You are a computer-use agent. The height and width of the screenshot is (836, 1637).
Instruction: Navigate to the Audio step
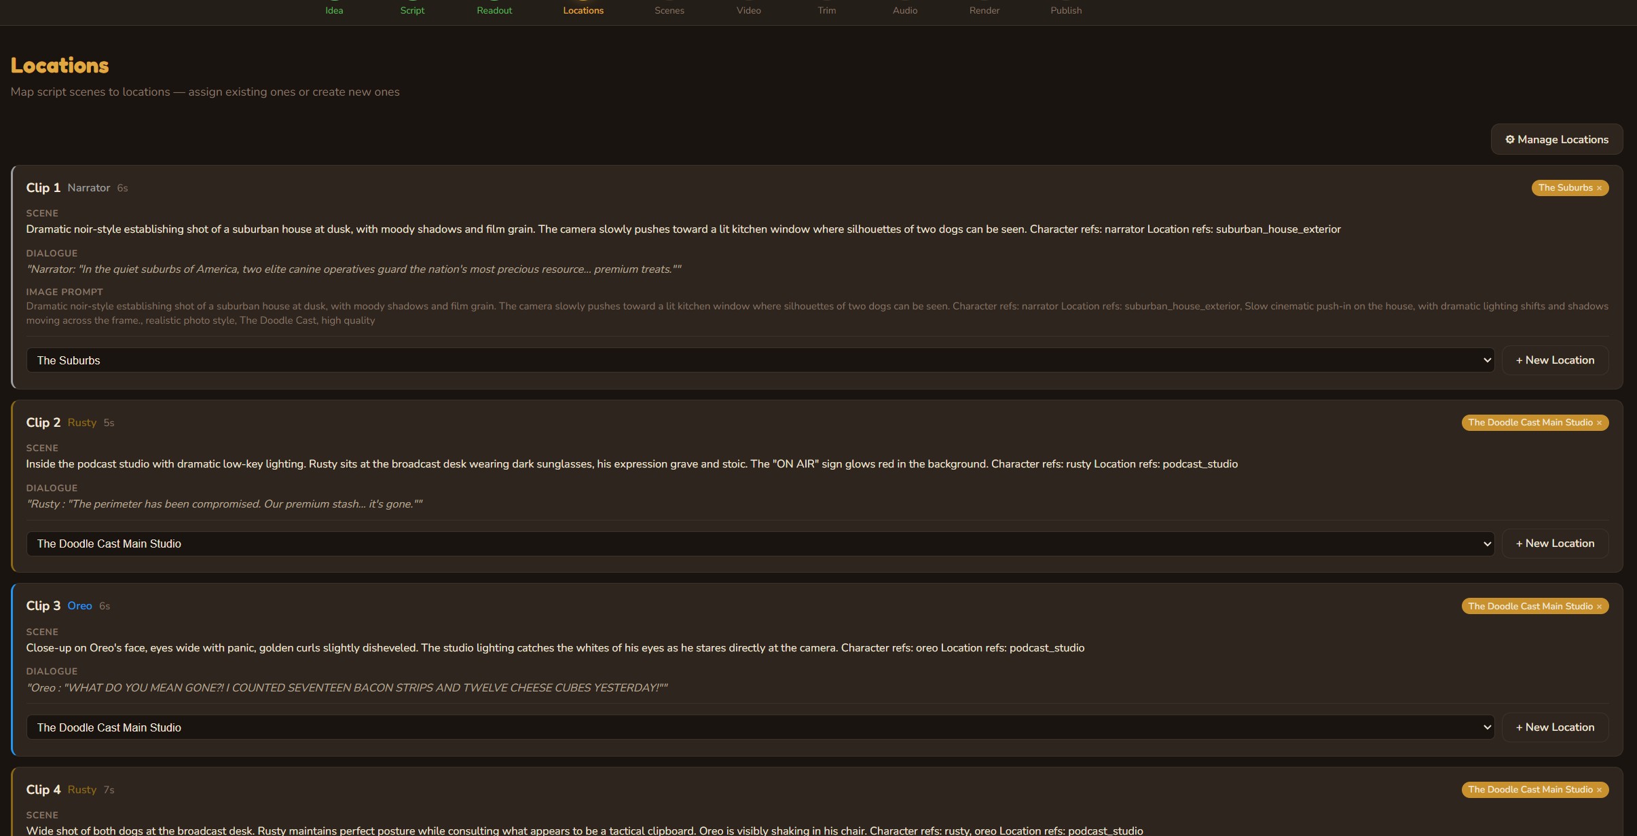(904, 10)
